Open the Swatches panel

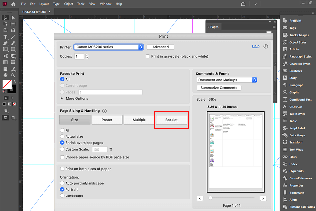click(295, 71)
